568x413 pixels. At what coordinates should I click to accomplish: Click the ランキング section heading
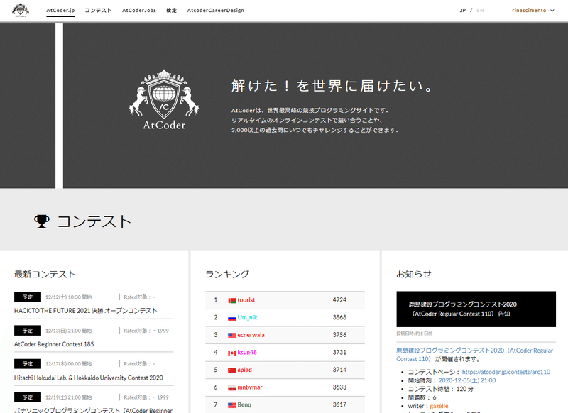coord(227,275)
